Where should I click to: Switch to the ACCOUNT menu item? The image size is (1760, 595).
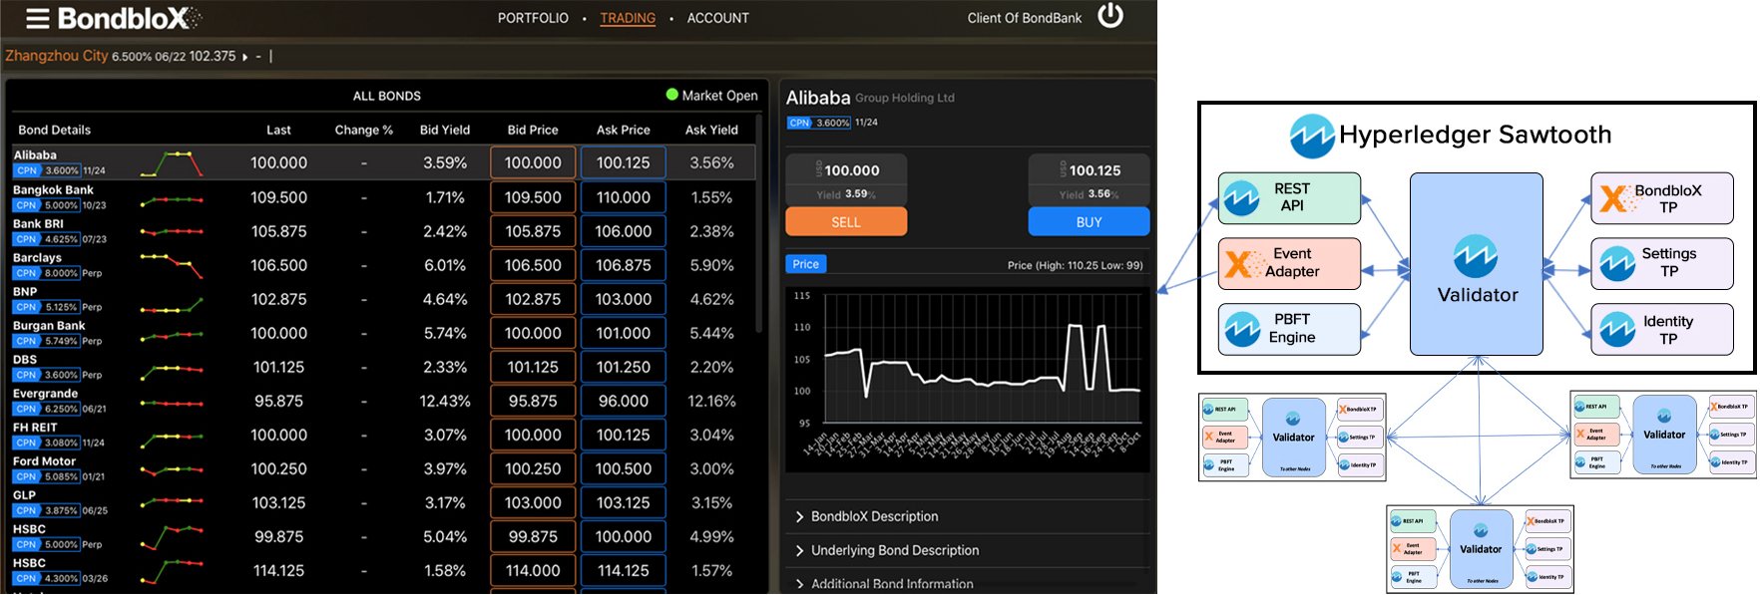click(x=717, y=18)
